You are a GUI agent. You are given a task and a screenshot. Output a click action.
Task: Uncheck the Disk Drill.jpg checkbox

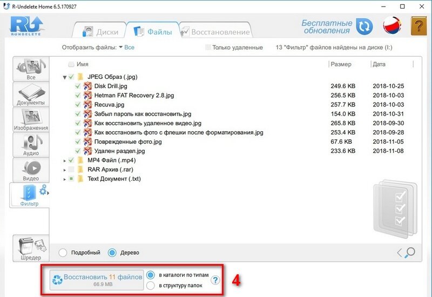[78, 86]
